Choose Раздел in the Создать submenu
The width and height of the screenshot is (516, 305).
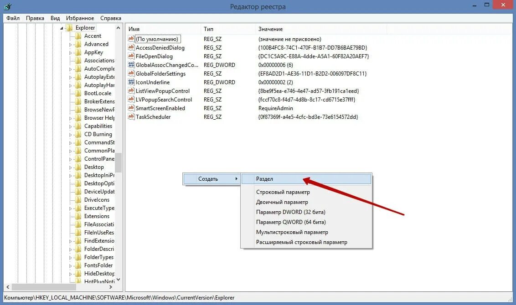pyautogui.click(x=306, y=179)
